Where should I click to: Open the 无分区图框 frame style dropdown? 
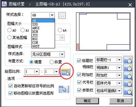(x=62, y=54)
